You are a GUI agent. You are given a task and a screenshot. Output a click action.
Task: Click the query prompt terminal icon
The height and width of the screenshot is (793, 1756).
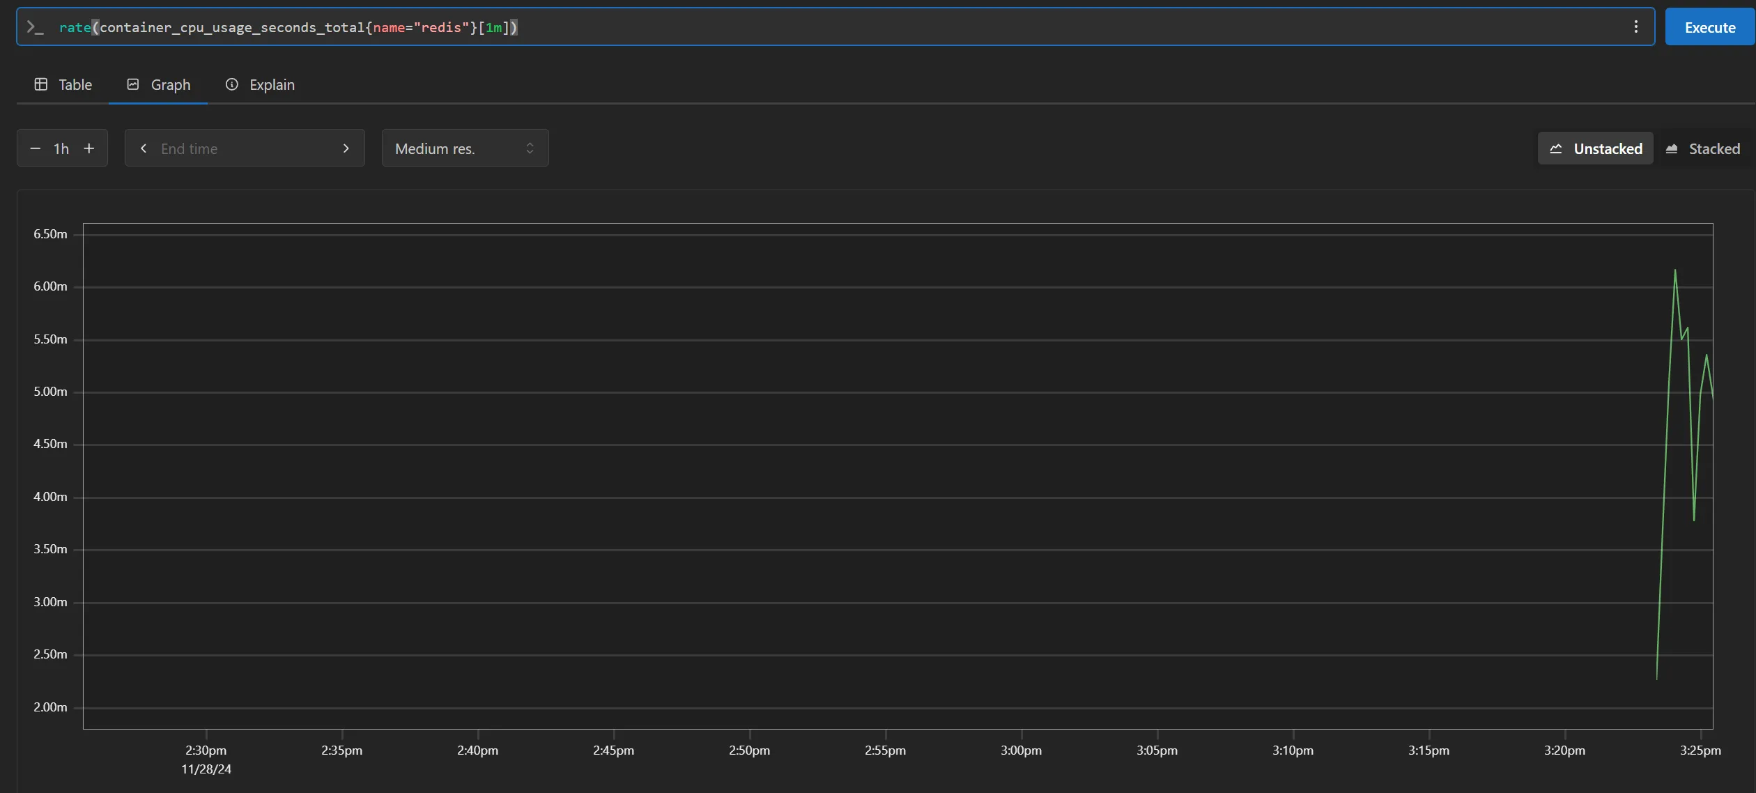point(35,27)
